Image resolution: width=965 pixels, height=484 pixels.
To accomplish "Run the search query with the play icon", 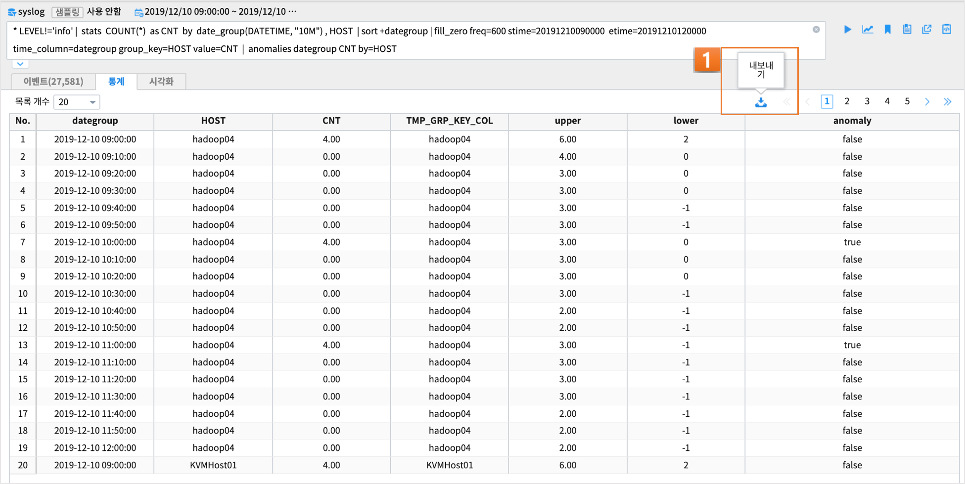I will [847, 30].
